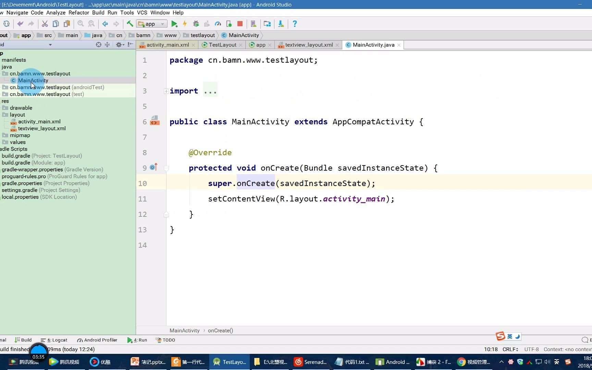Open the project panel gear settings dropdown
This screenshot has width=592, height=370.
(120, 45)
